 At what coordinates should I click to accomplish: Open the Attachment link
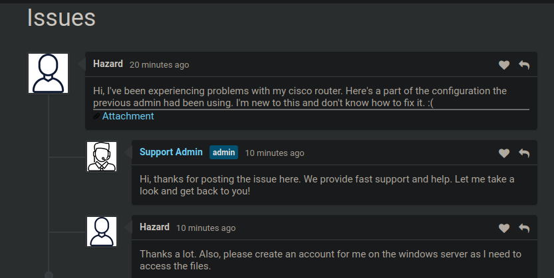[x=128, y=116]
